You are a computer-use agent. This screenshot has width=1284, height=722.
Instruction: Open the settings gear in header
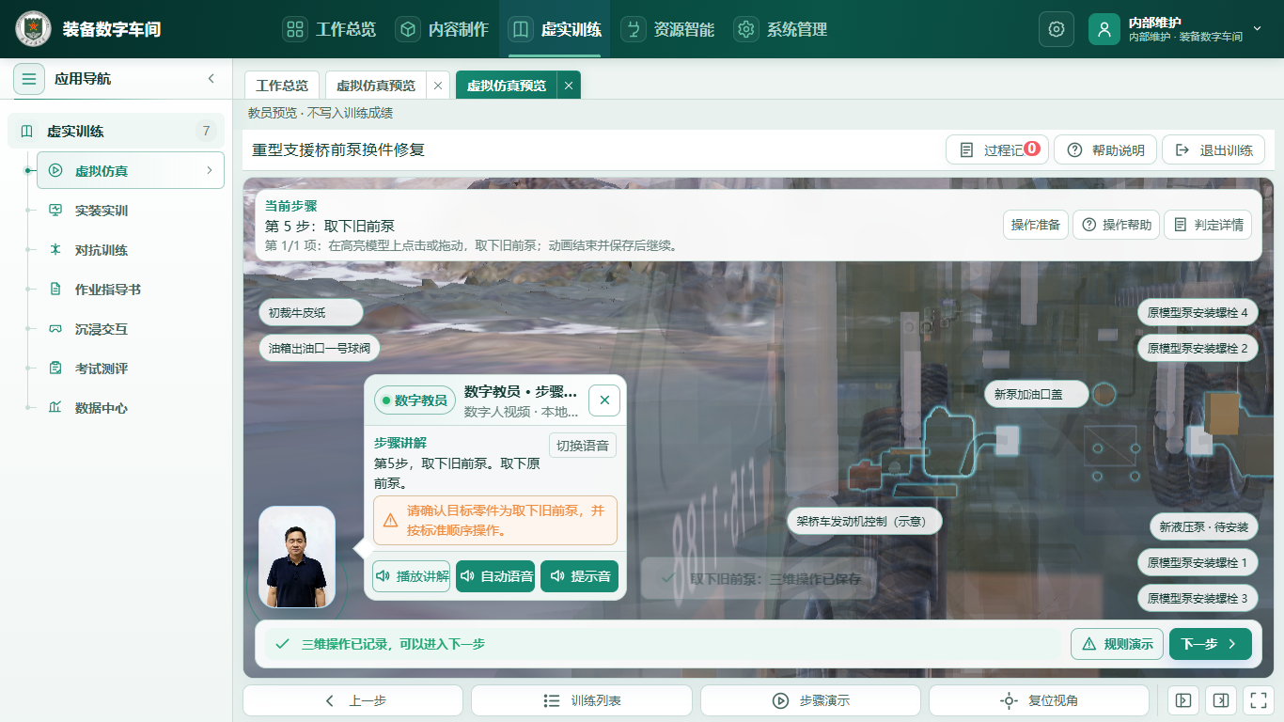coord(1056,29)
